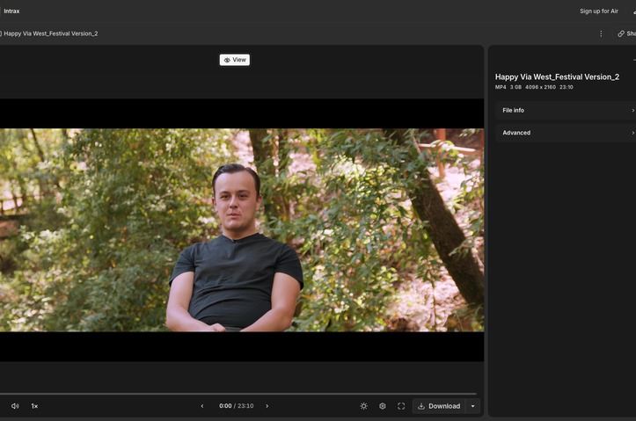Screen dimensions: 636x421
Task: Click the 0:00 / 23:10 timecode display
Action: 236,406
